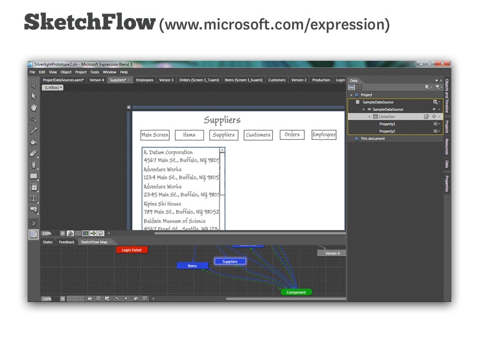479x359 pixels.
Task: Open add sample data source dropdown
Action: (428, 87)
